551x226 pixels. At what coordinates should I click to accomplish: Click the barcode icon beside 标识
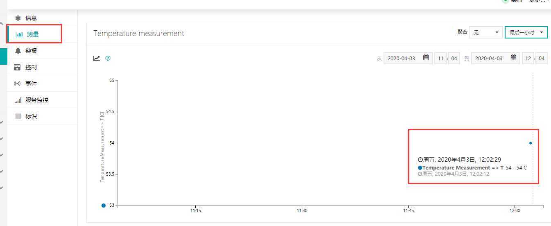(x=18, y=116)
